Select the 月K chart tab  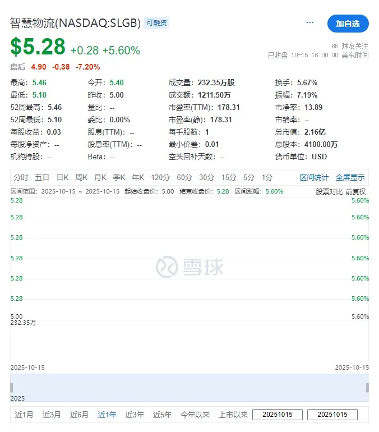[100, 177]
